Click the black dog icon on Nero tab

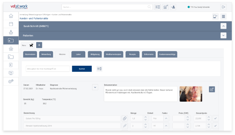(31, 45)
